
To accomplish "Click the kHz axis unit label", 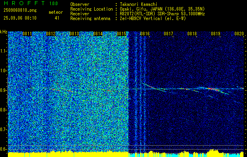I will [4, 32].
